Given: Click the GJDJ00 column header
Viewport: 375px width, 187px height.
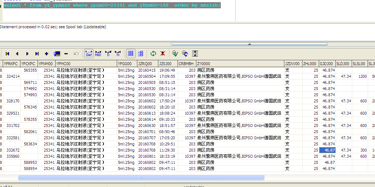Looking at the screenshot, I should pyautogui.click(x=328, y=64).
